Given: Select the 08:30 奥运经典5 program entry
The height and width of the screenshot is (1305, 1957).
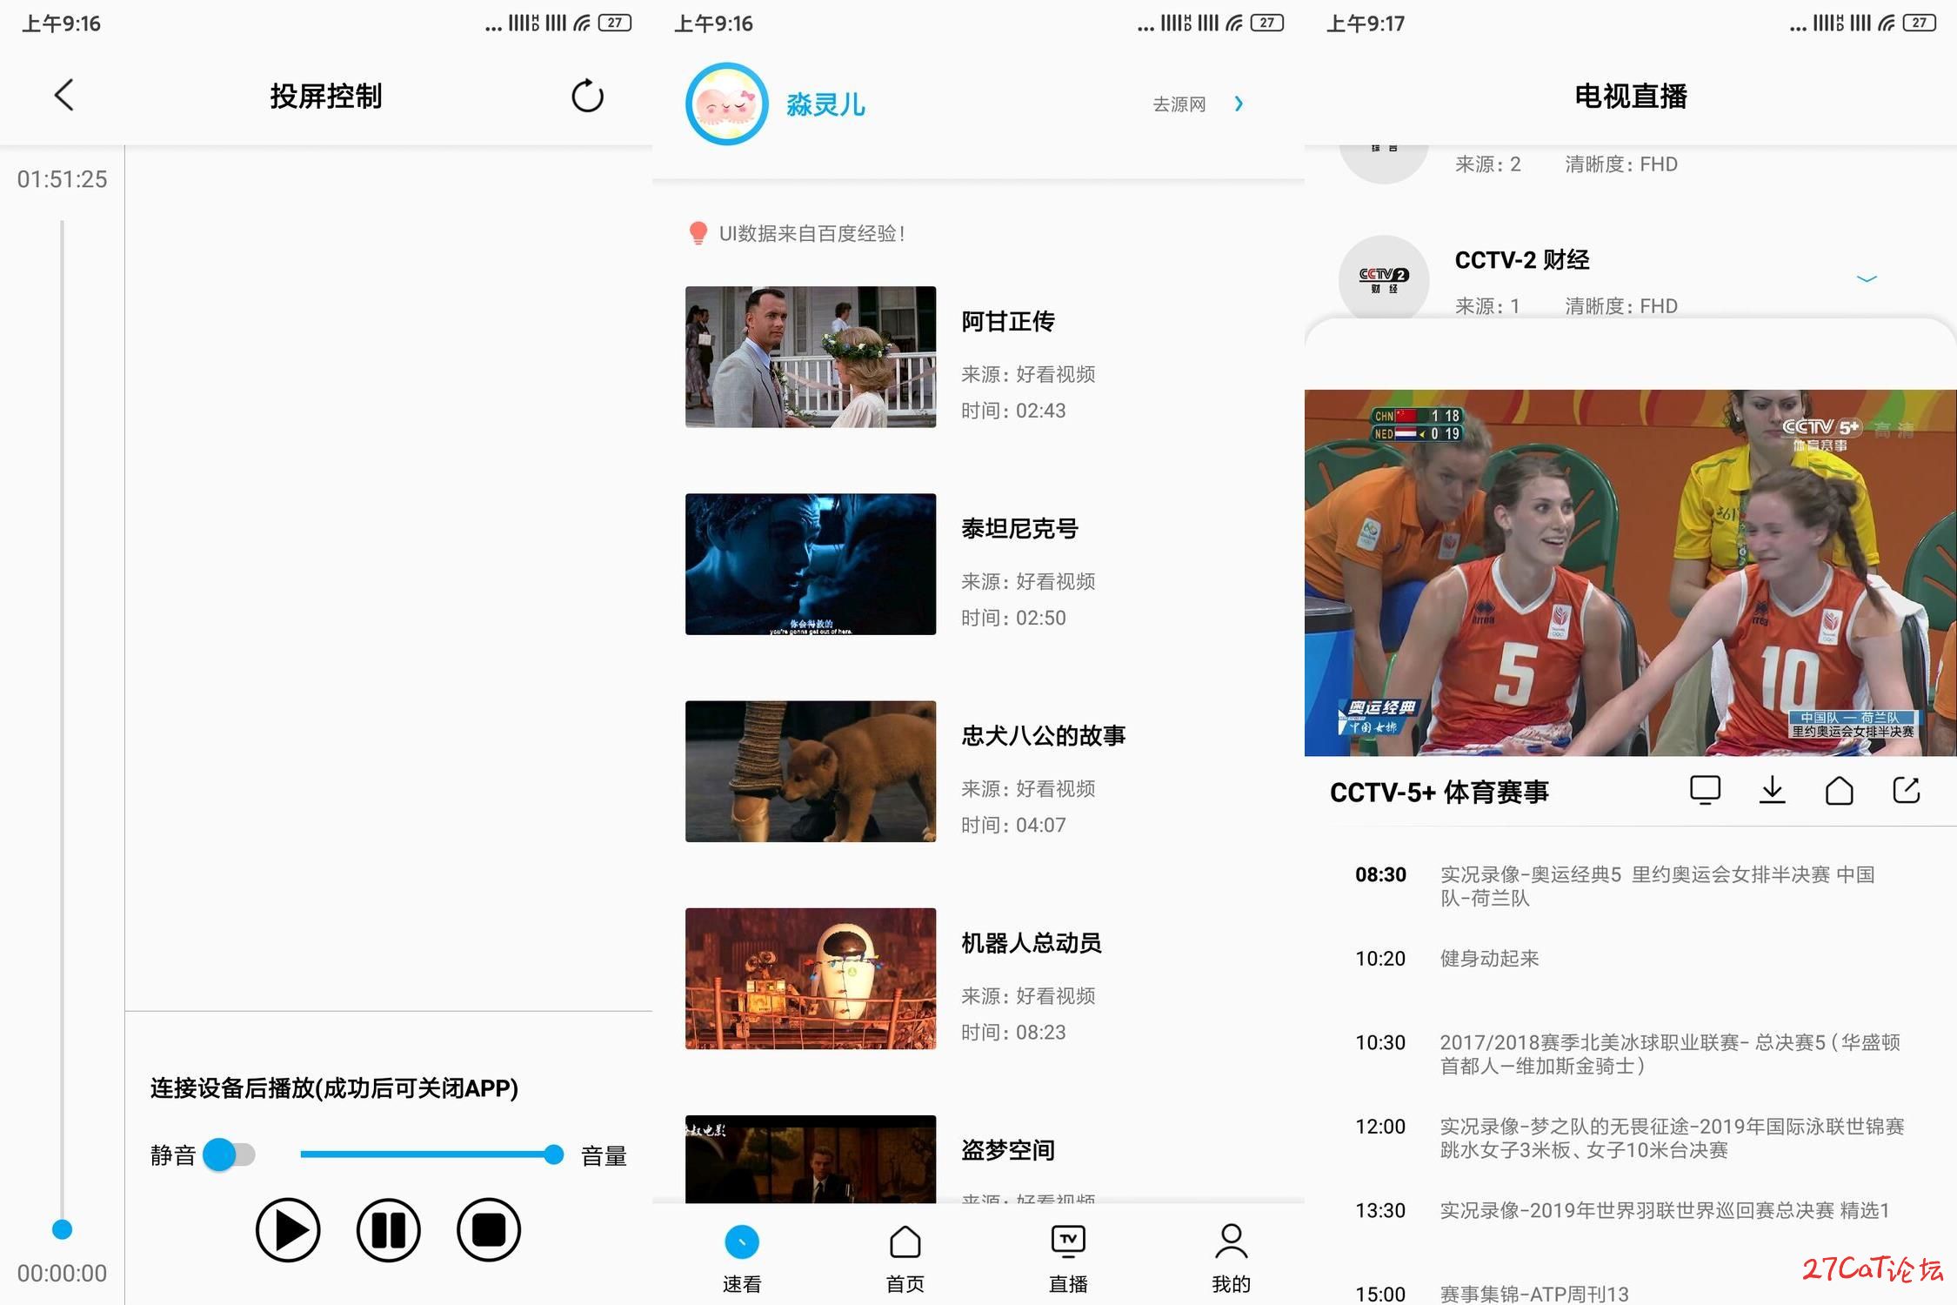Looking at the screenshot, I should click(1631, 886).
